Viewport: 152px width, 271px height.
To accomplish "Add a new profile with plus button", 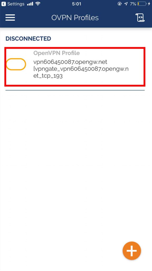I will click(132, 251).
